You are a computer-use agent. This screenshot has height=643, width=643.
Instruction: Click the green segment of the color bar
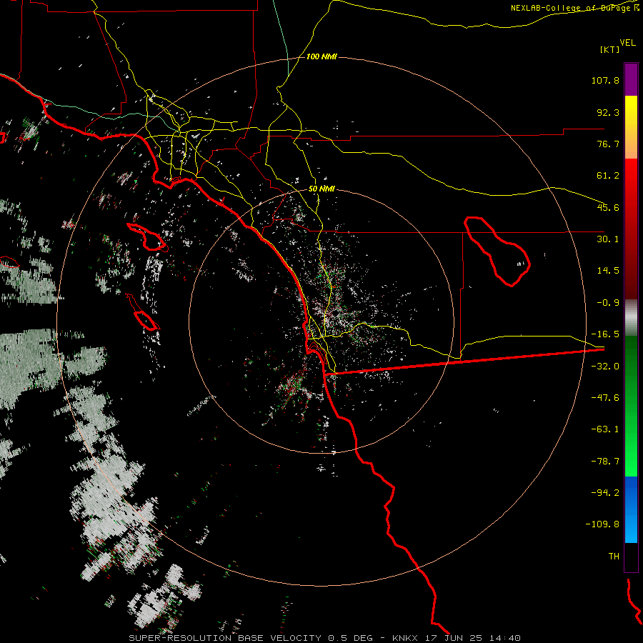(631, 406)
